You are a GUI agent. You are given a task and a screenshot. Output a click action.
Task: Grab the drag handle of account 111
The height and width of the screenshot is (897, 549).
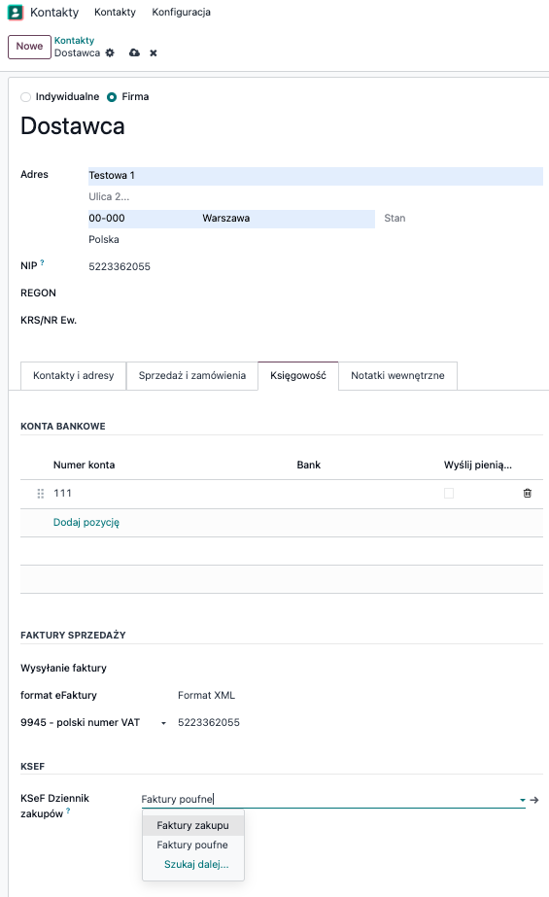(40, 493)
